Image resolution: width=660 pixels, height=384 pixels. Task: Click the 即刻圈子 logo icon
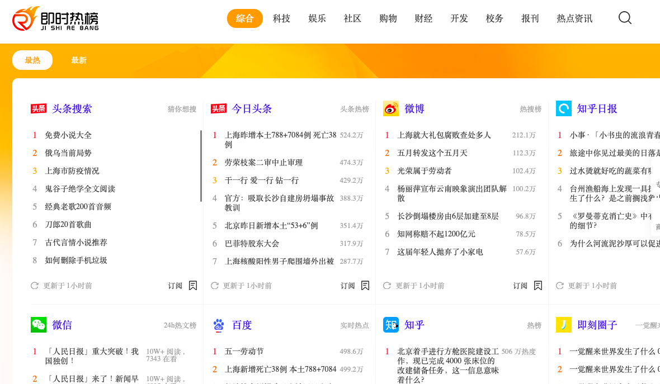pyautogui.click(x=564, y=325)
